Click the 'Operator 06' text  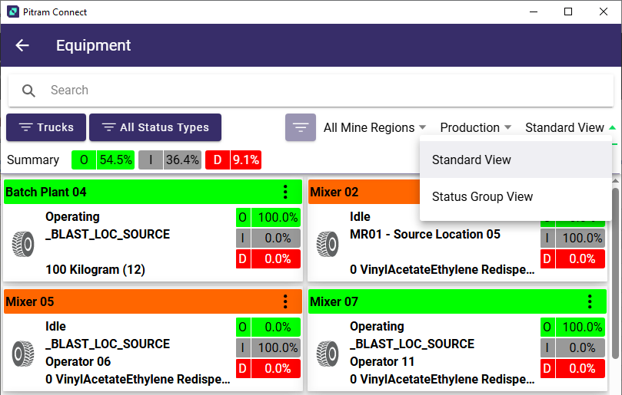pos(78,362)
